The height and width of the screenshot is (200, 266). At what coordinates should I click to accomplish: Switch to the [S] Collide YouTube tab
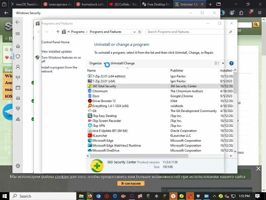point(124,4)
